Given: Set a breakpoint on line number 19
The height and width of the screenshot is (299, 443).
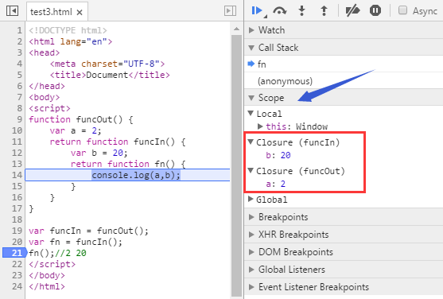Looking at the screenshot, I should click(17, 231).
